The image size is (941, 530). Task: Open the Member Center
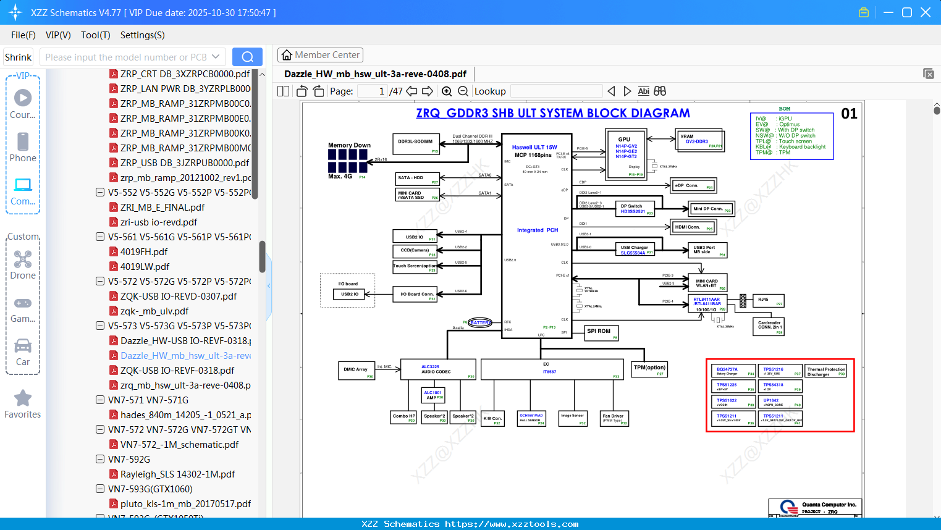[320, 55]
